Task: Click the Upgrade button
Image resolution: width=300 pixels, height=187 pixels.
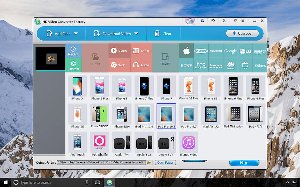Action: 242,33
